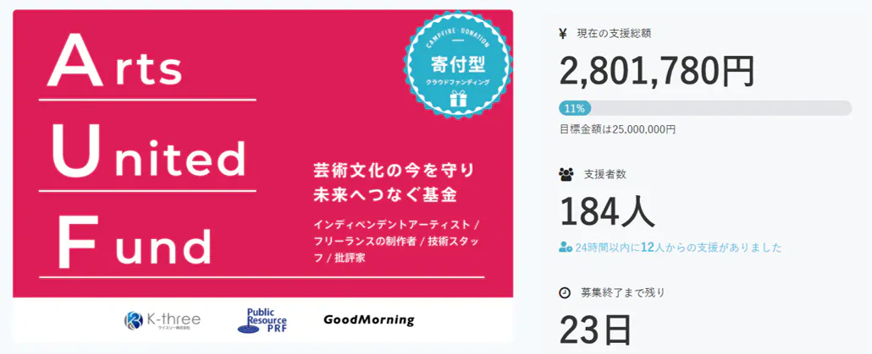The height and width of the screenshot is (354, 872).
Task: Click the 現在の支援総額 label
Action: 614,34
